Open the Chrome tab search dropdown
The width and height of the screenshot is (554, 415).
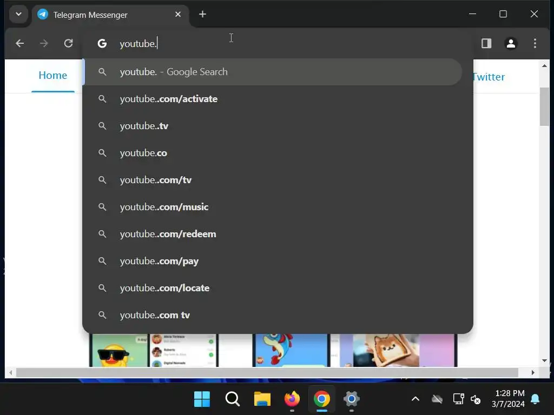pos(18,15)
